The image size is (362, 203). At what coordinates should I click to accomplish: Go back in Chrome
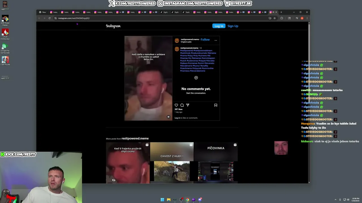[39, 18]
